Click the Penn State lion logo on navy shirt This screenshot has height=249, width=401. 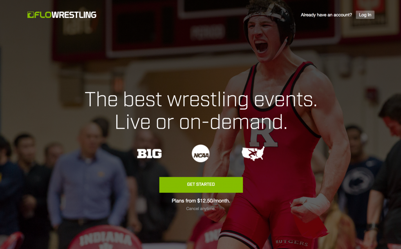coord(358,181)
